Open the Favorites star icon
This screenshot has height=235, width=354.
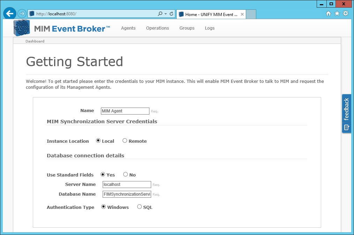[x=337, y=14]
